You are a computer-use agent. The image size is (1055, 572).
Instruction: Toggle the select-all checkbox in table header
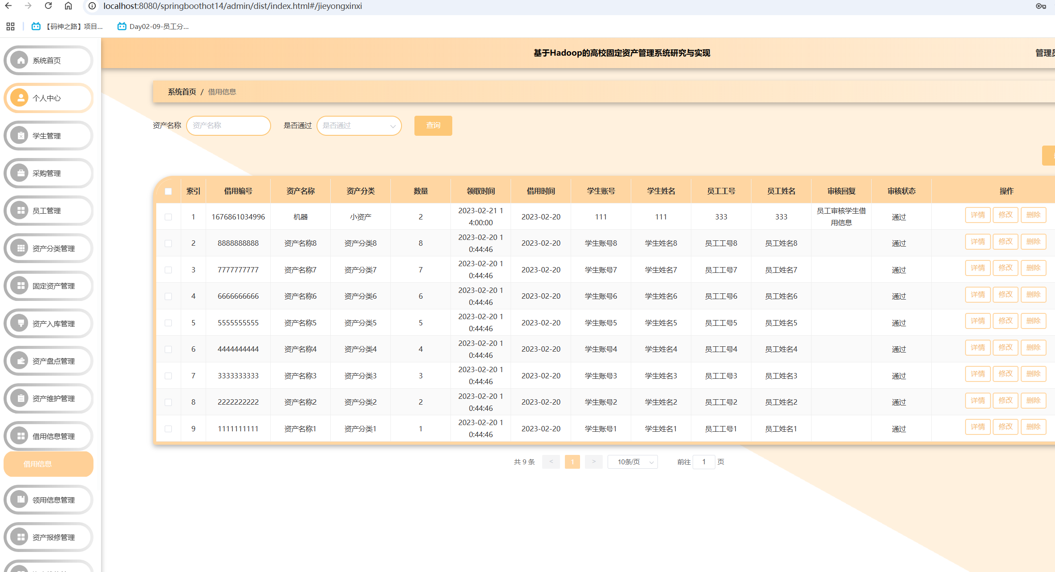168,191
